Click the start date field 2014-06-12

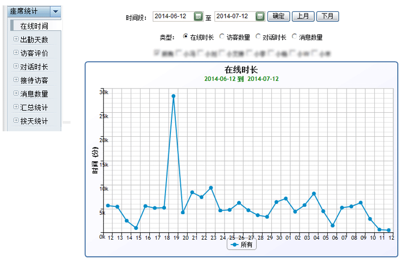point(173,16)
